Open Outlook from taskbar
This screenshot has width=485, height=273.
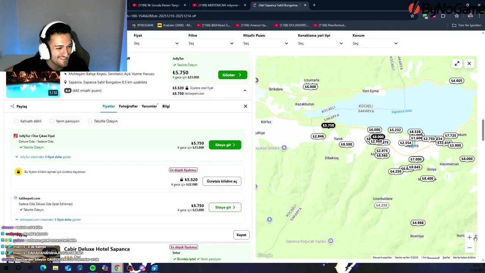pyautogui.click(x=68, y=268)
